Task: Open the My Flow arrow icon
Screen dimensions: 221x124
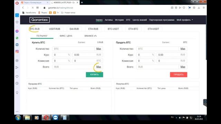Action: click(x=17, y=68)
